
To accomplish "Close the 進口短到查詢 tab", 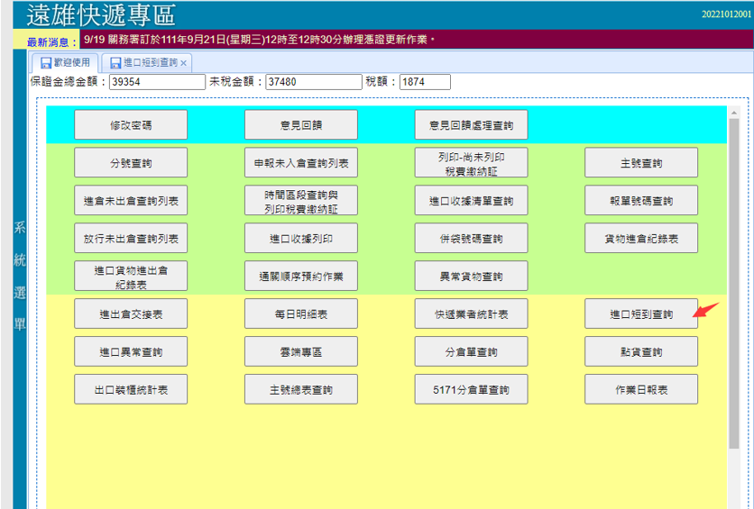I will [x=184, y=63].
